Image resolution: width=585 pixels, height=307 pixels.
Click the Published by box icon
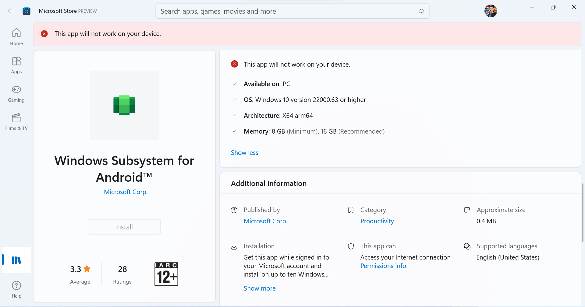point(234,210)
